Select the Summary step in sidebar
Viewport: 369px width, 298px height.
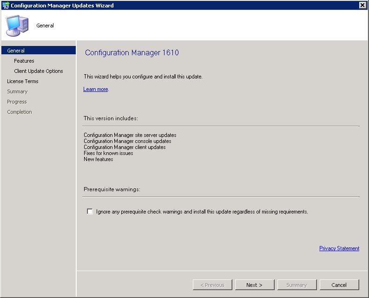pyautogui.click(x=17, y=91)
